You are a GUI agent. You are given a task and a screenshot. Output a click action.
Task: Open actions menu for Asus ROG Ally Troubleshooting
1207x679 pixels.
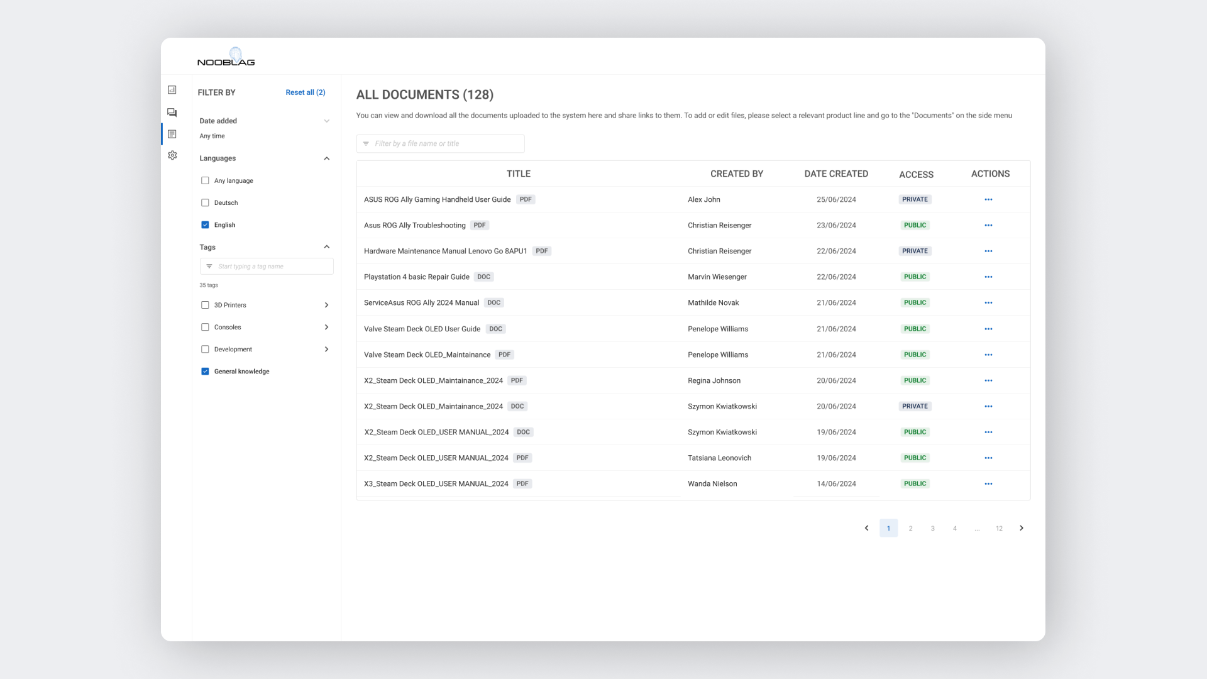click(x=988, y=225)
